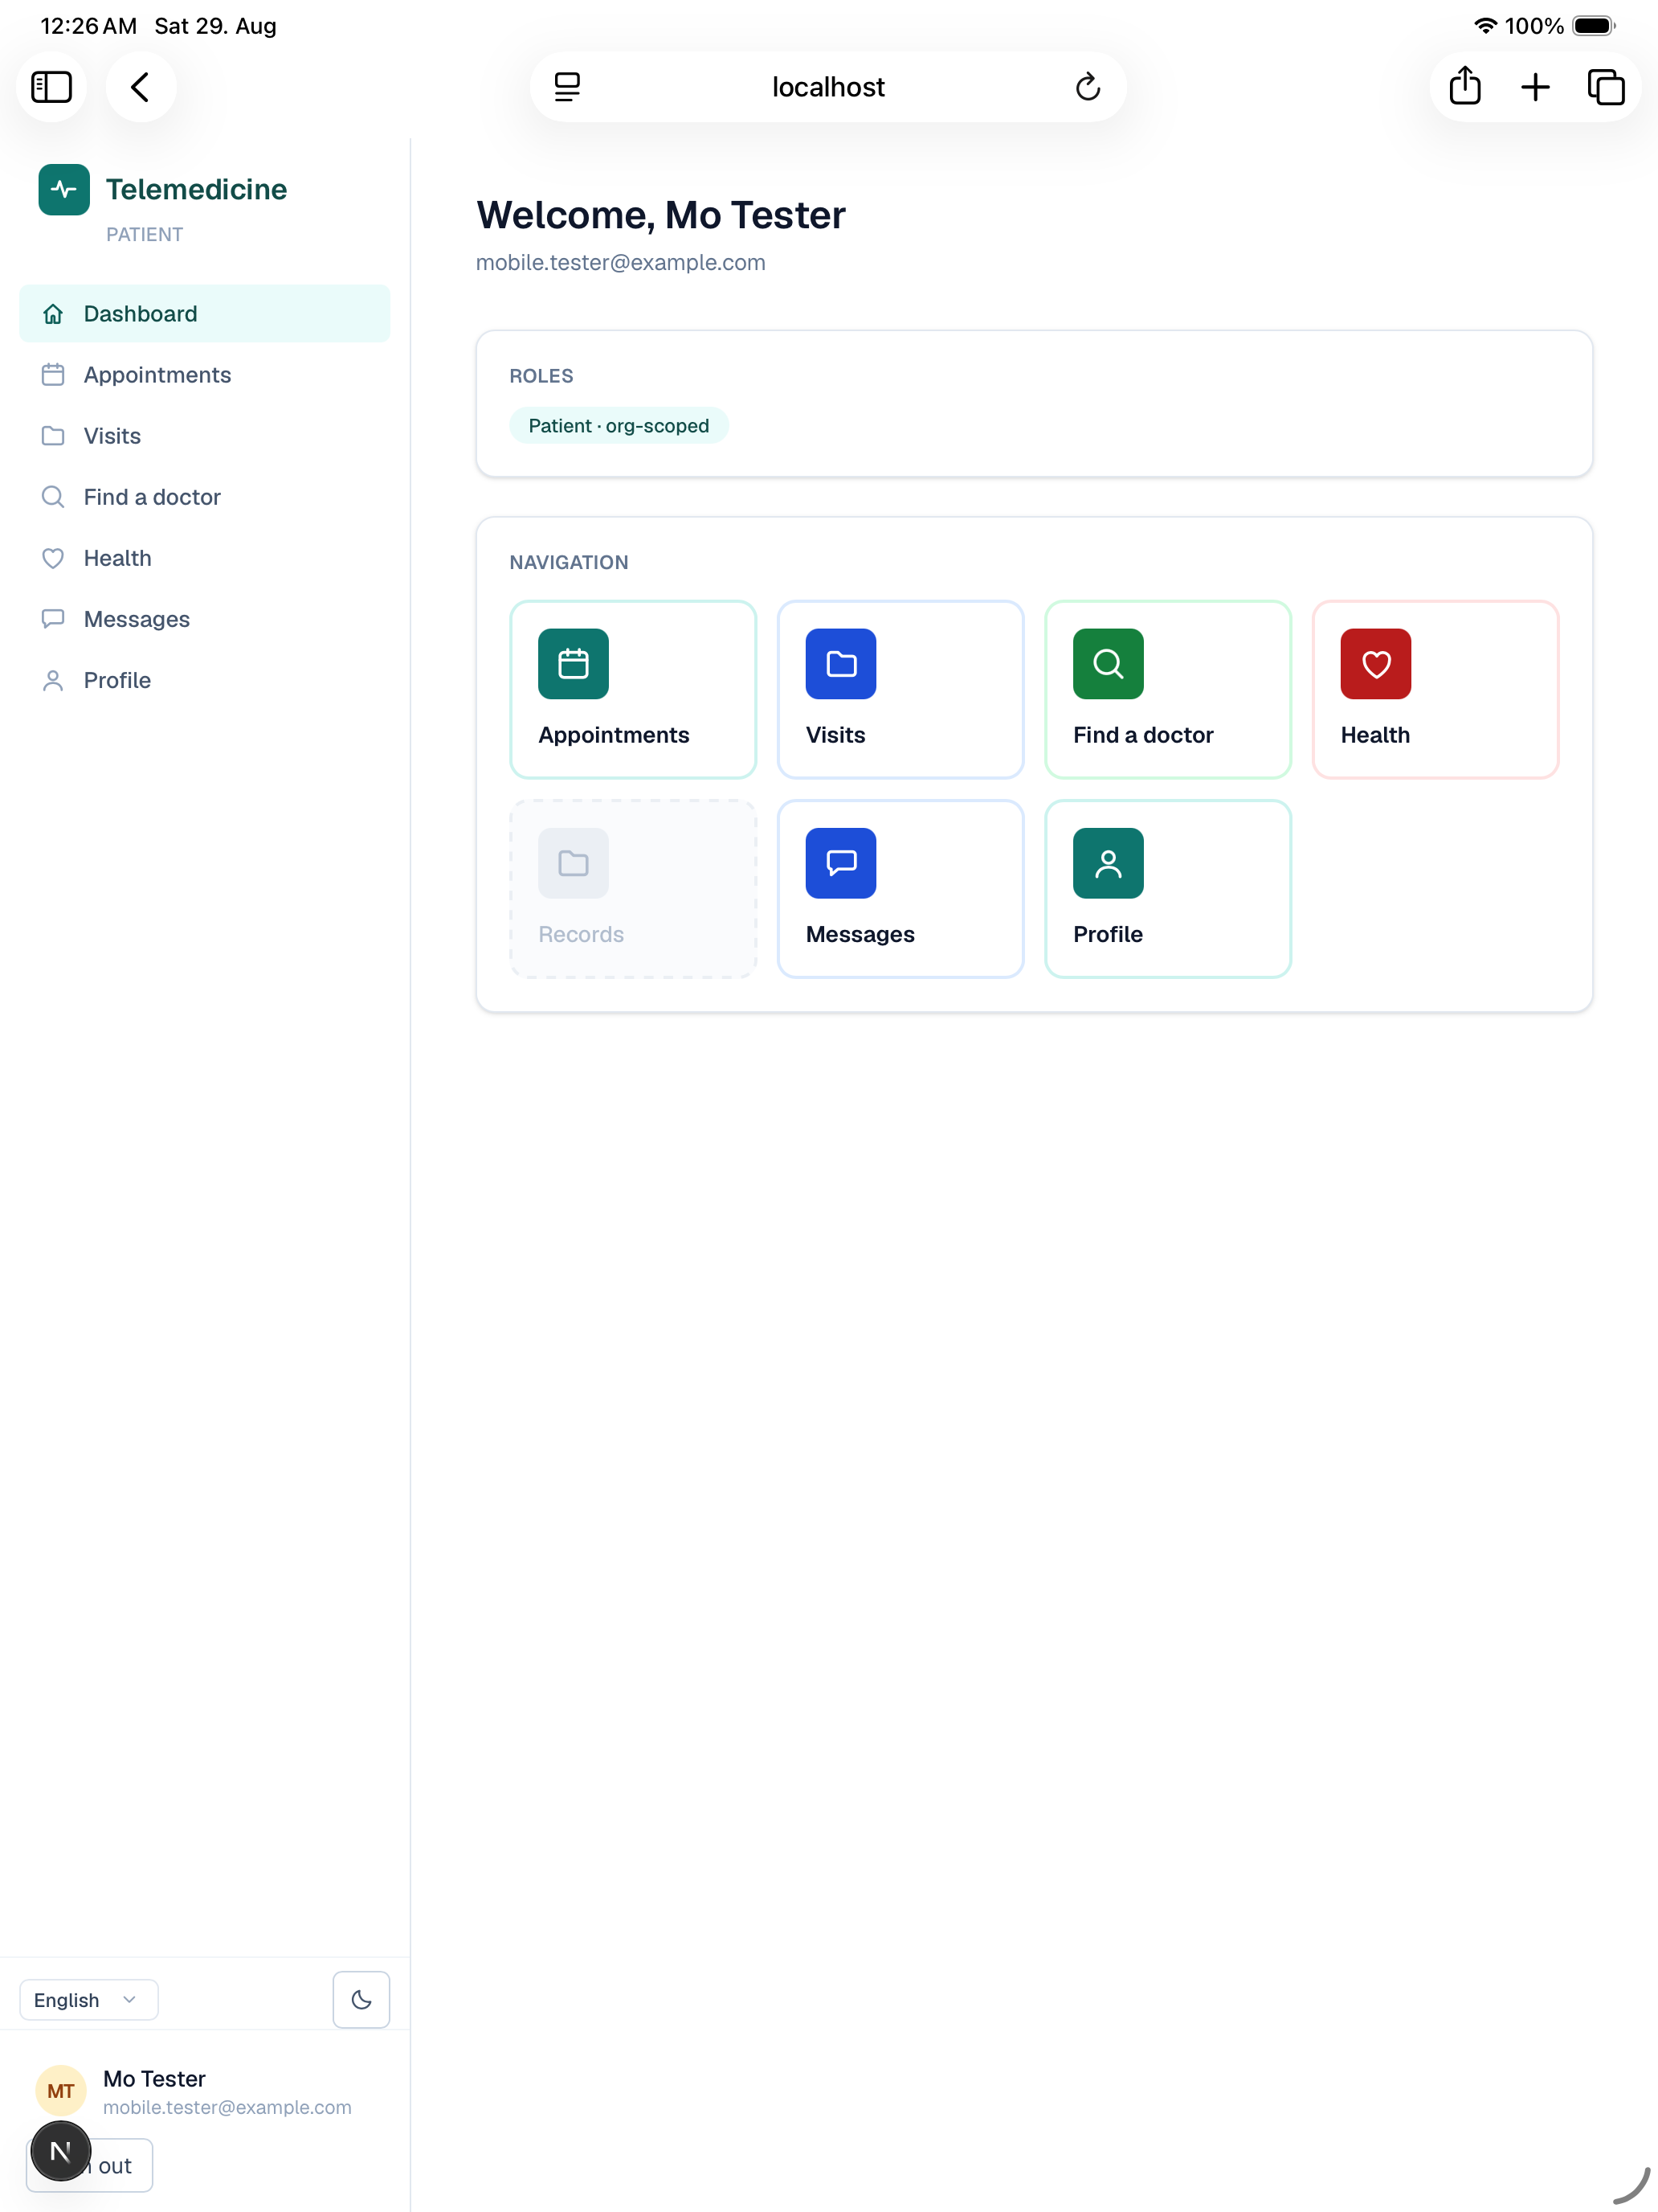Click the Find a doctor card search icon

point(1109,664)
